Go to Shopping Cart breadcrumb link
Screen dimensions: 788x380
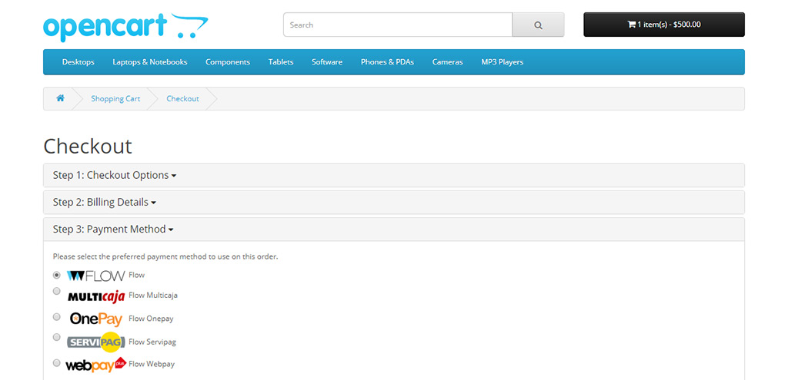coord(115,99)
